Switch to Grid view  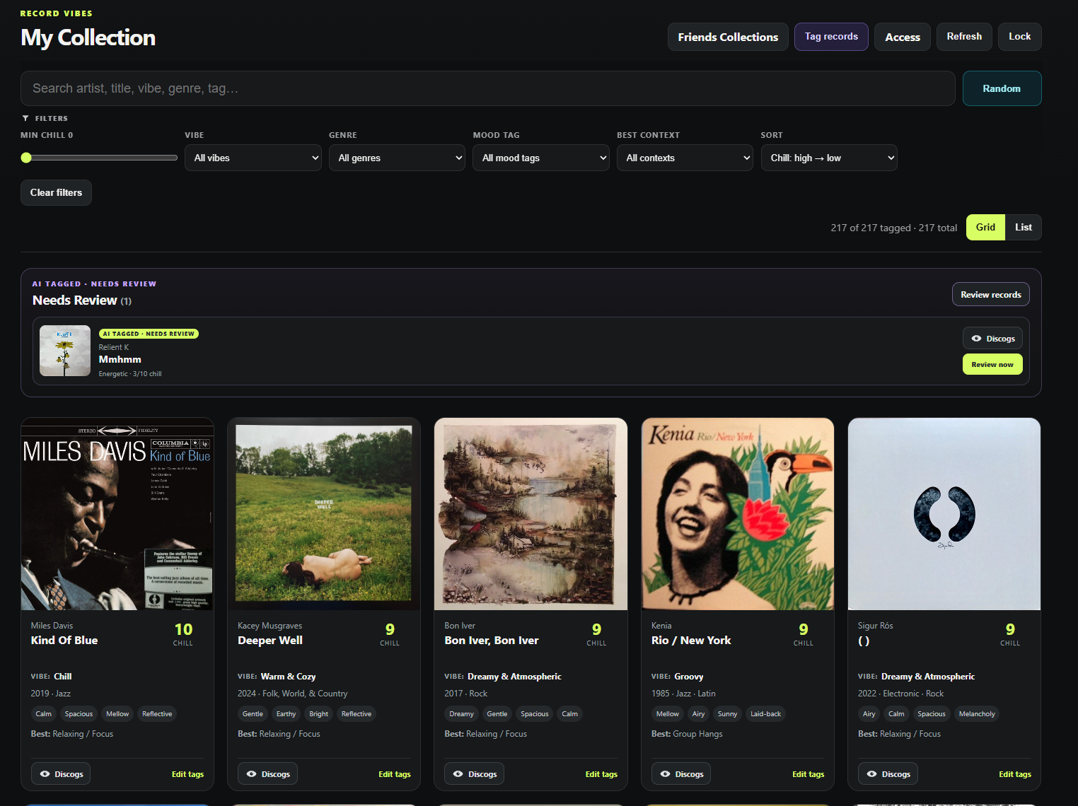pyautogui.click(x=985, y=227)
